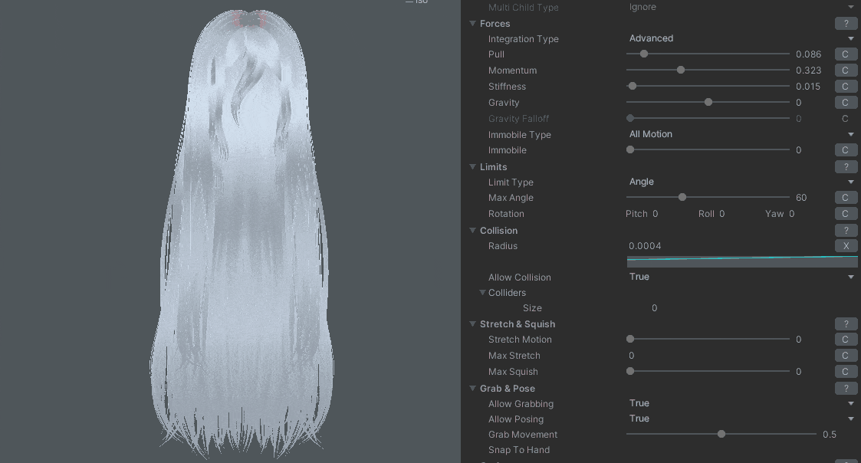Click the Radius value input field
The width and height of the screenshot is (861, 463).
point(728,246)
